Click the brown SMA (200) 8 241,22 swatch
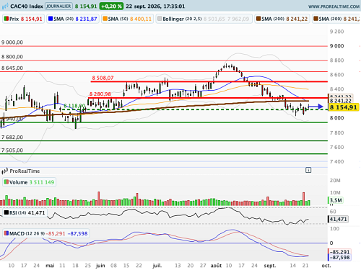Screen dimensions: 361x270 click(x=258, y=19)
